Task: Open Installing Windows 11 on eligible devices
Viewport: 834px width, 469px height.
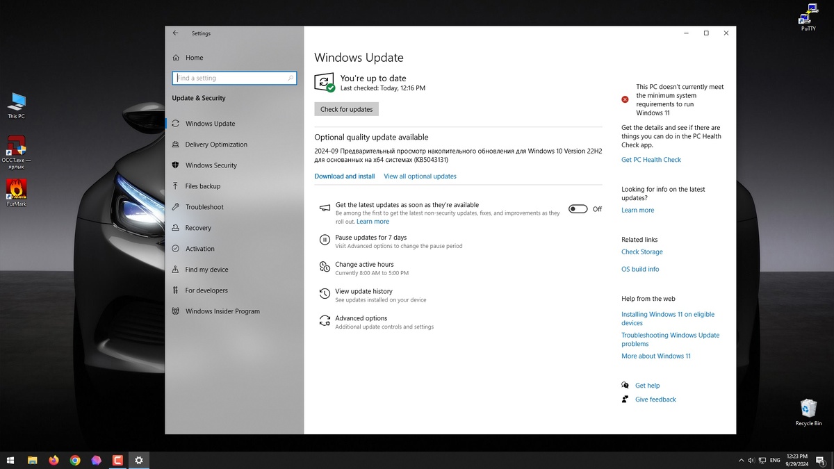Action: click(668, 319)
